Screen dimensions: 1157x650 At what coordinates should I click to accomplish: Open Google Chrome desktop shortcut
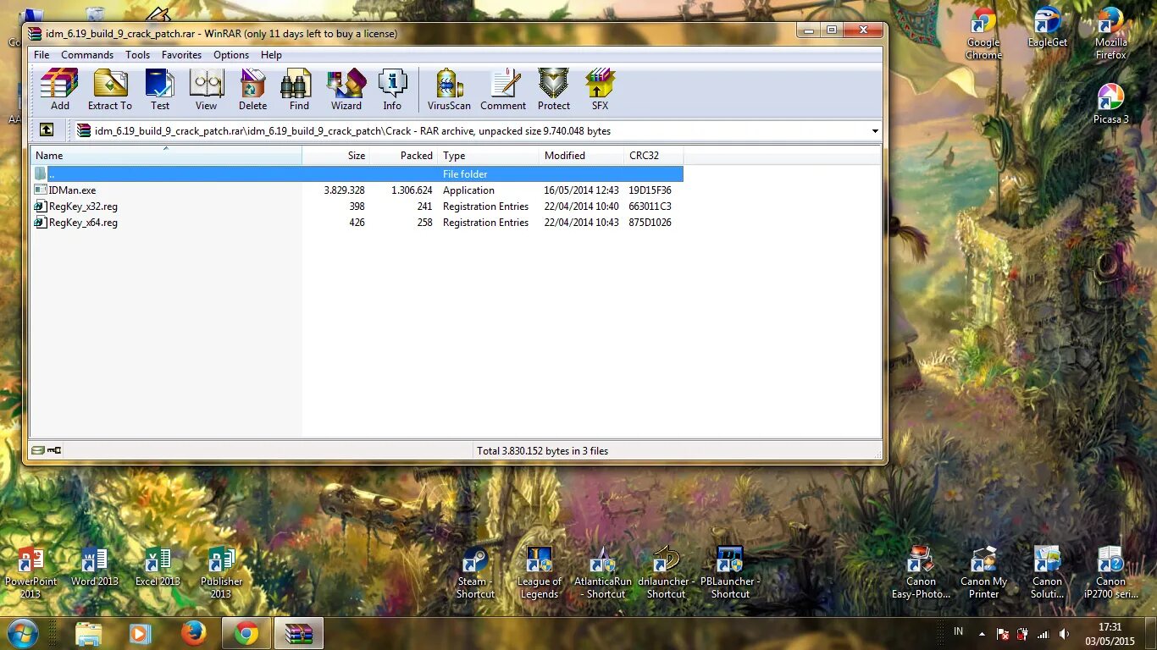[x=983, y=35]
